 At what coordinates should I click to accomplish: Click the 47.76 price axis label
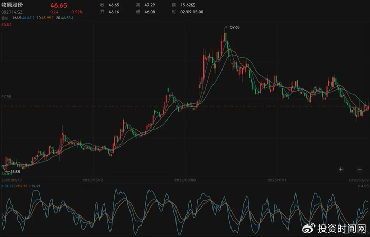[x=6, y=96]
